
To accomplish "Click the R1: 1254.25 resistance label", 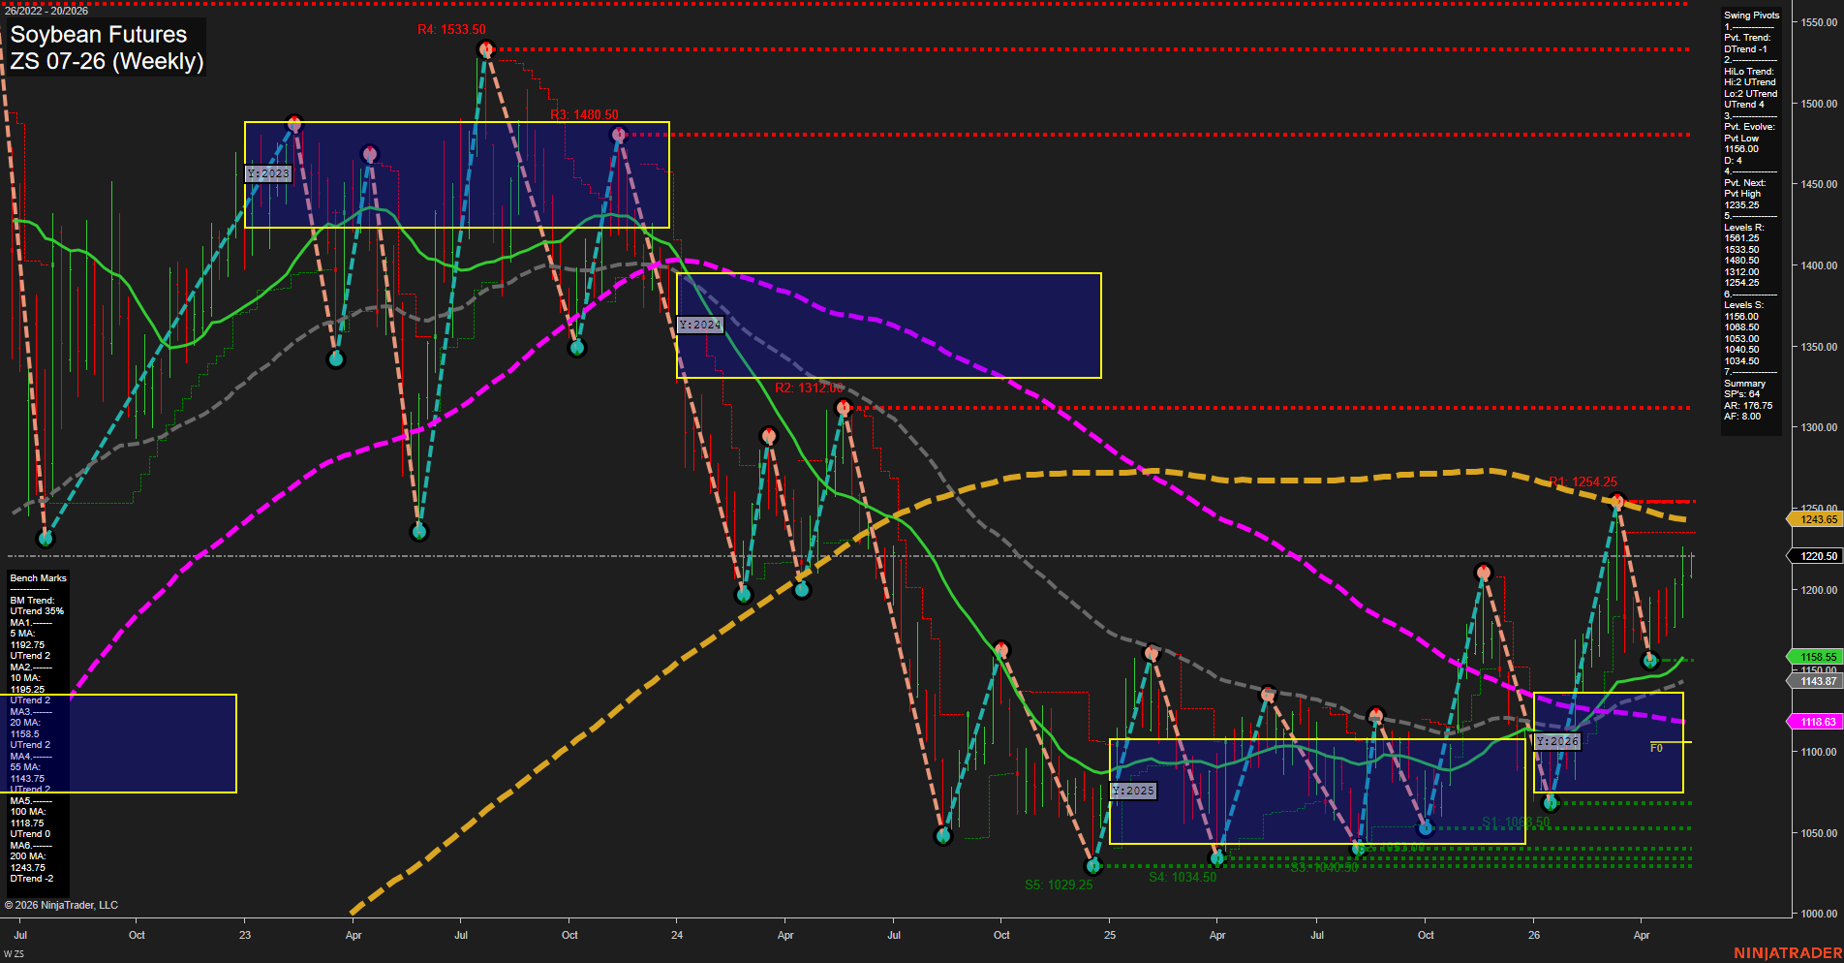I will [x=1583, y=481].
